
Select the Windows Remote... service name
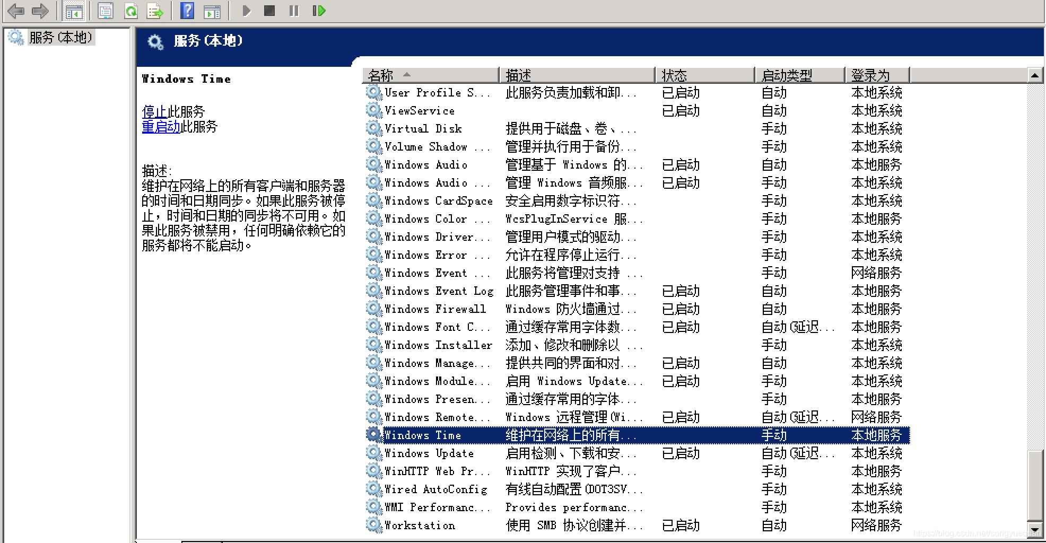coord(437,417)
